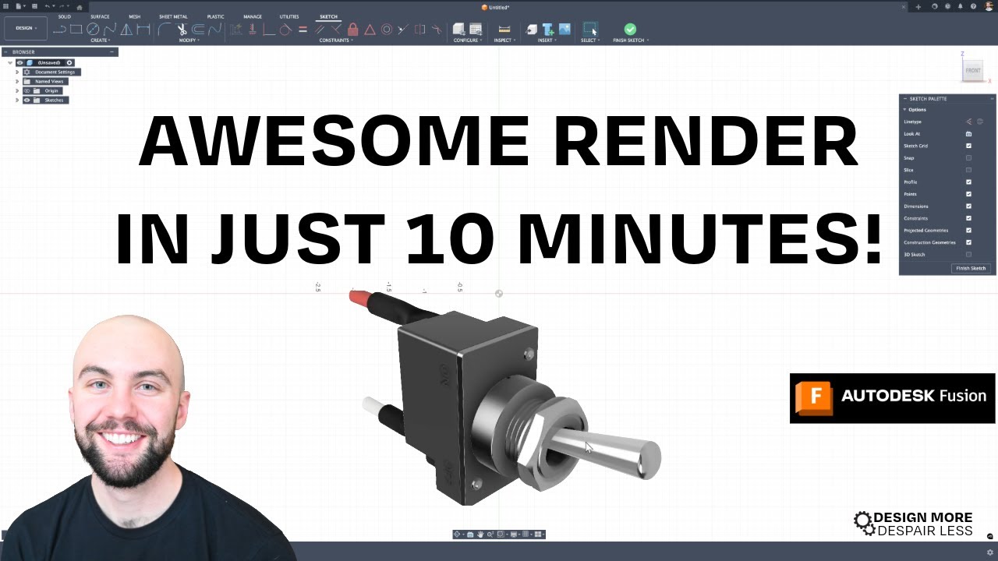Click the Window Select tool icon
998x561 pixels.
589,30
